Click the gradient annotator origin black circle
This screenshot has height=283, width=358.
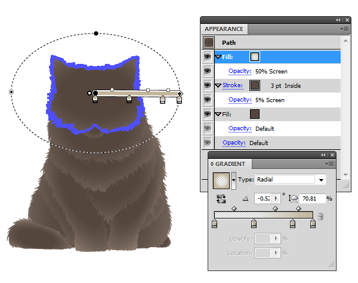coord(95,93)
